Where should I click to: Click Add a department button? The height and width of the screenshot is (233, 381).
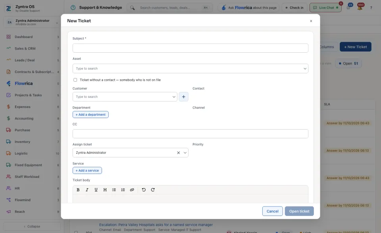[90, 115]
